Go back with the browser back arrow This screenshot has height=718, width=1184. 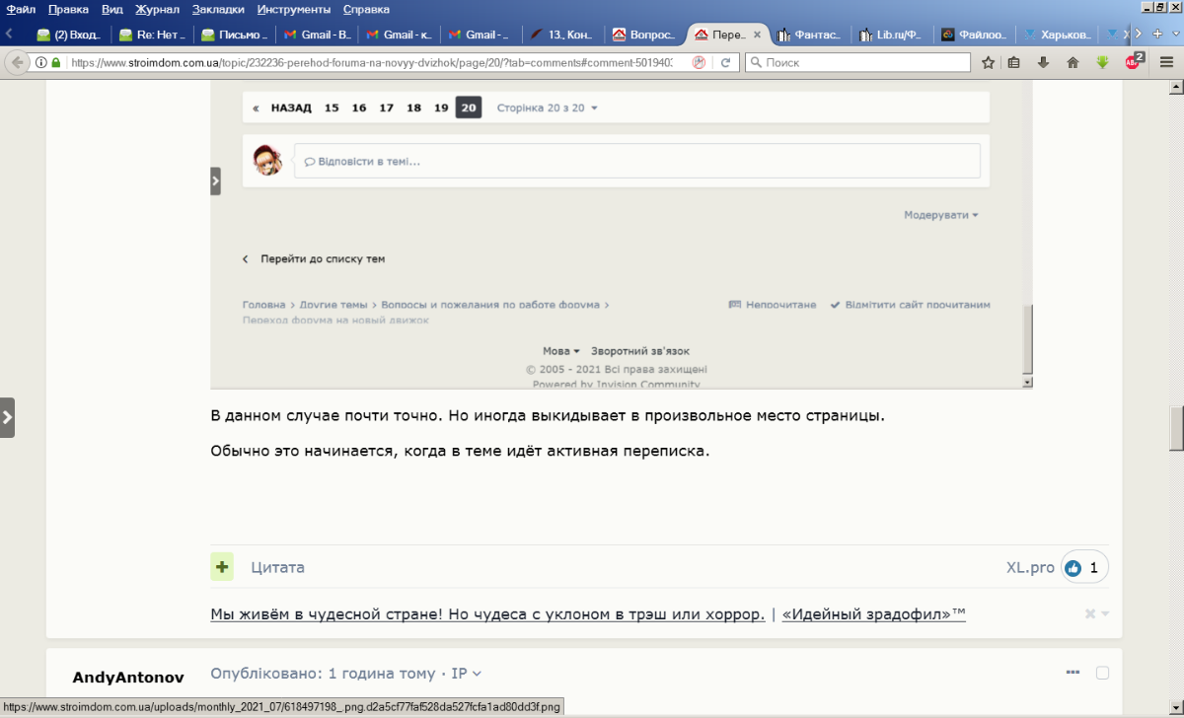click(17, 62)
